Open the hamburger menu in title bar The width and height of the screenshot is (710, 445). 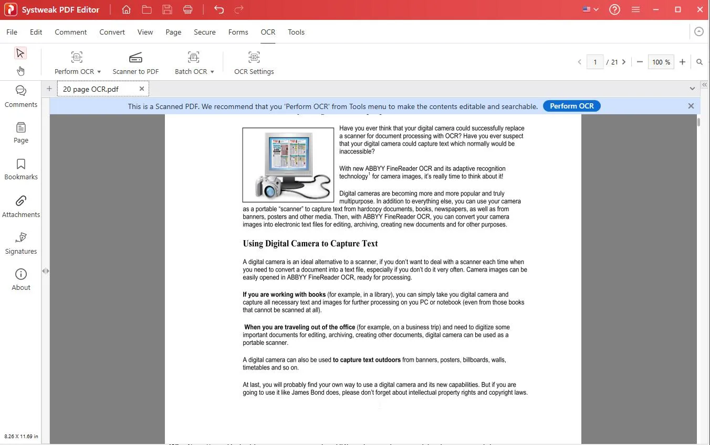635,10
